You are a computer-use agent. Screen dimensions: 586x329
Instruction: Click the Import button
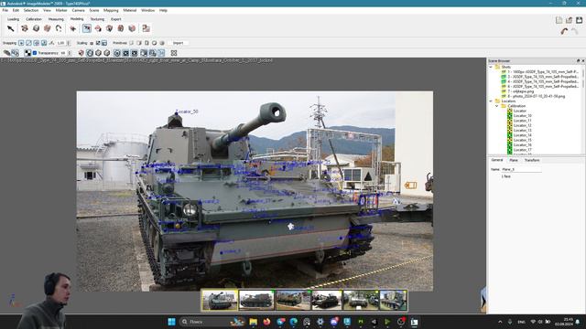point(178,43)
